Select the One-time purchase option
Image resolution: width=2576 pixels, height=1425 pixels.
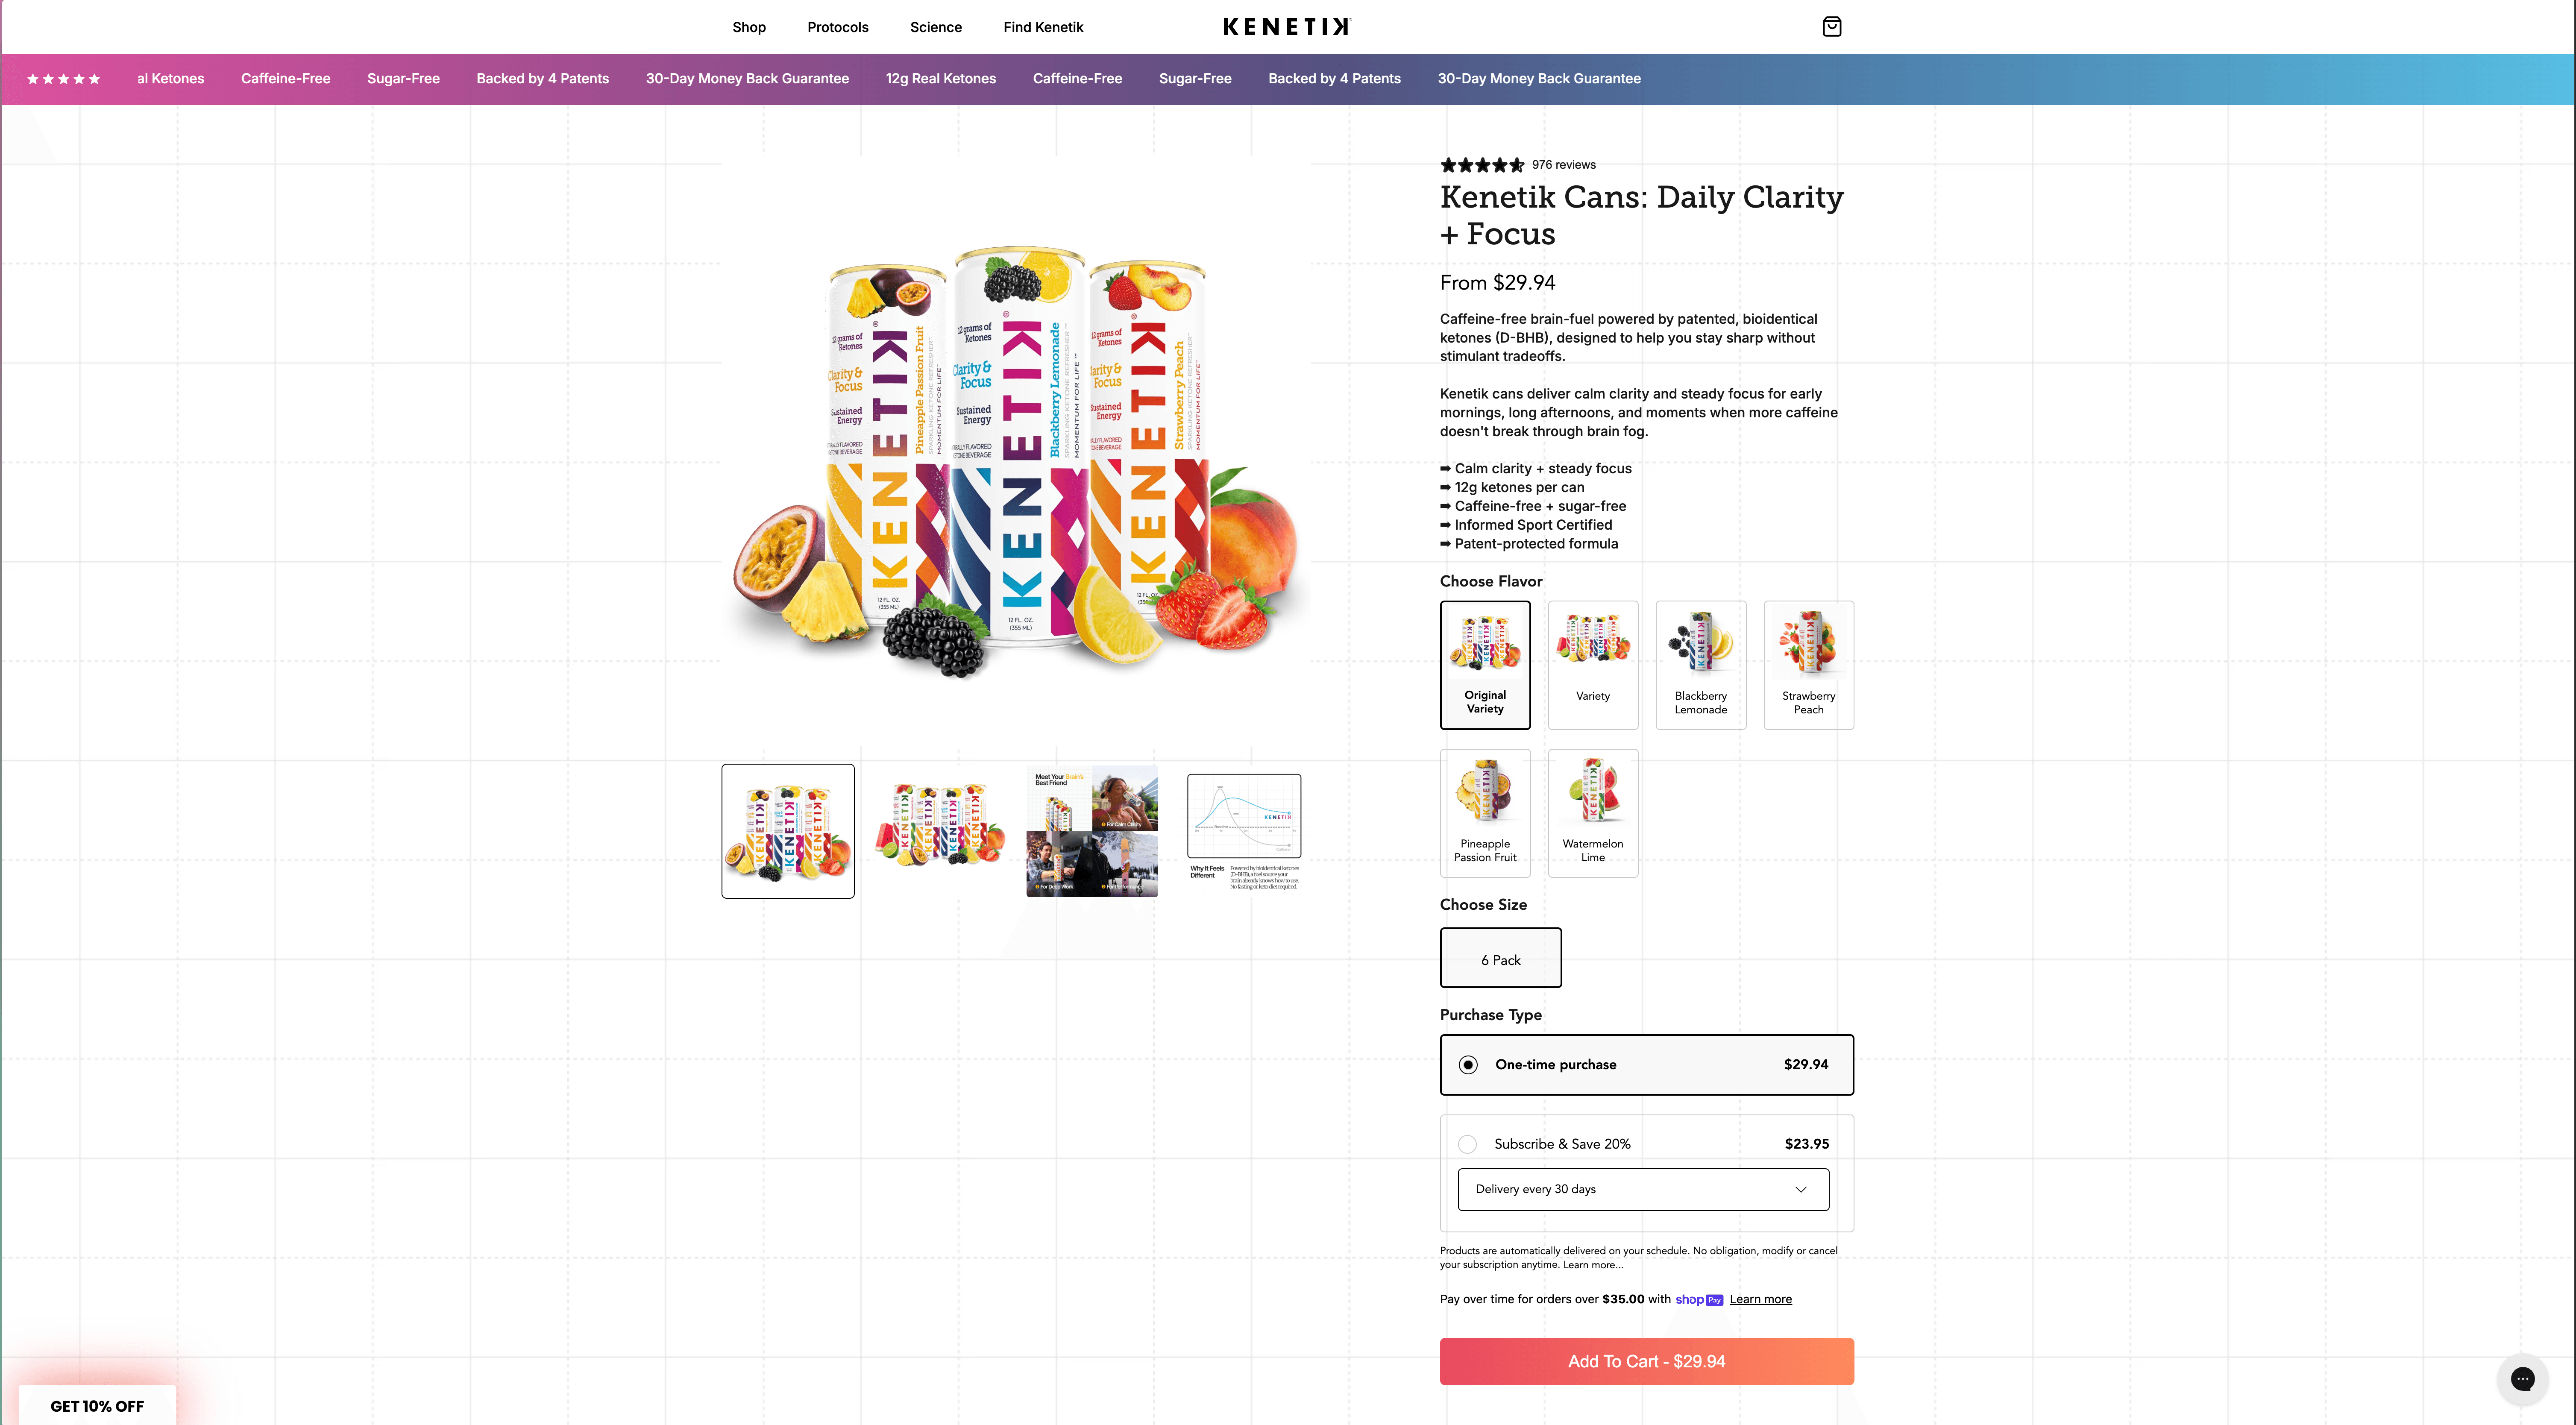[x=1467, y=1064]
